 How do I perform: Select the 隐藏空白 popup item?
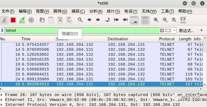point(70,34)
